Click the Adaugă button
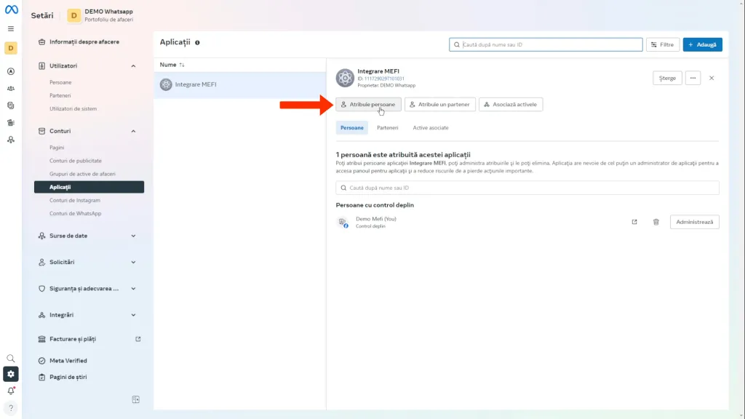 tap(702, 44)
